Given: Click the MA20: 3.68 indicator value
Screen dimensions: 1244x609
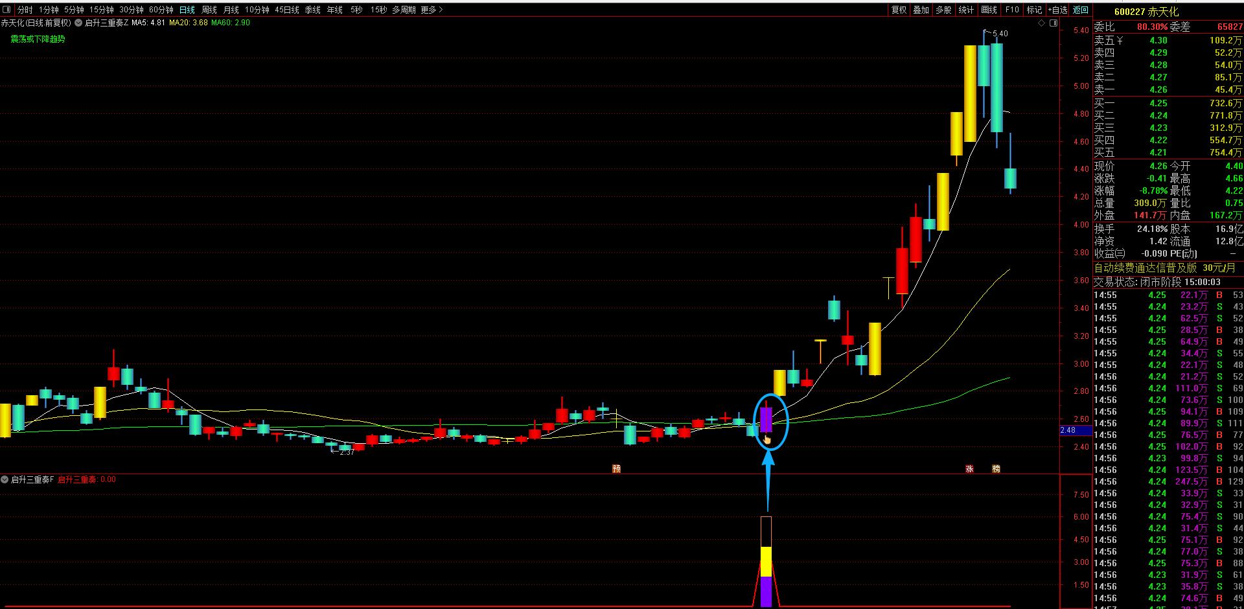Looking at the screenshot, I should click(189, 23).
